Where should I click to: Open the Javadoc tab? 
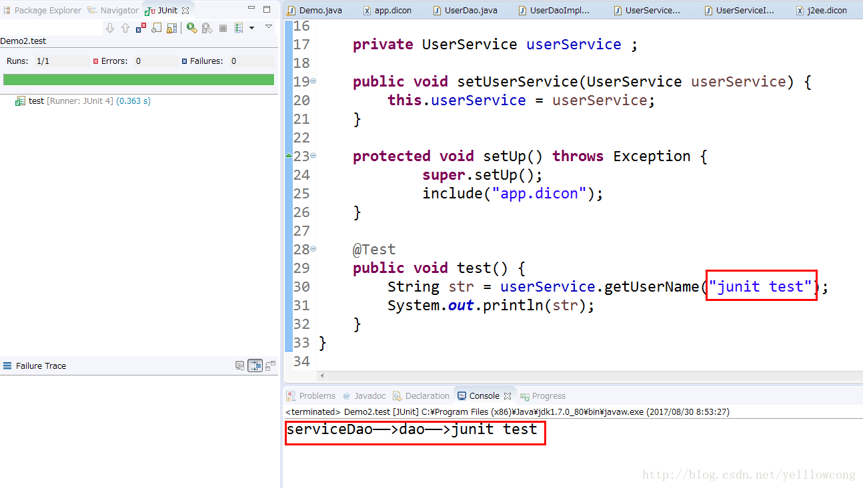coord(364,395)
